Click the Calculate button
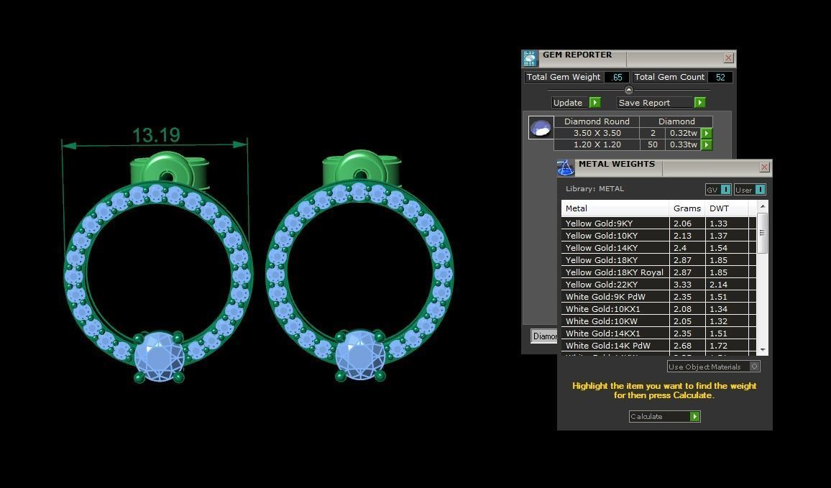The width and height of the screenshot is (831, 488). coord(665,416)
